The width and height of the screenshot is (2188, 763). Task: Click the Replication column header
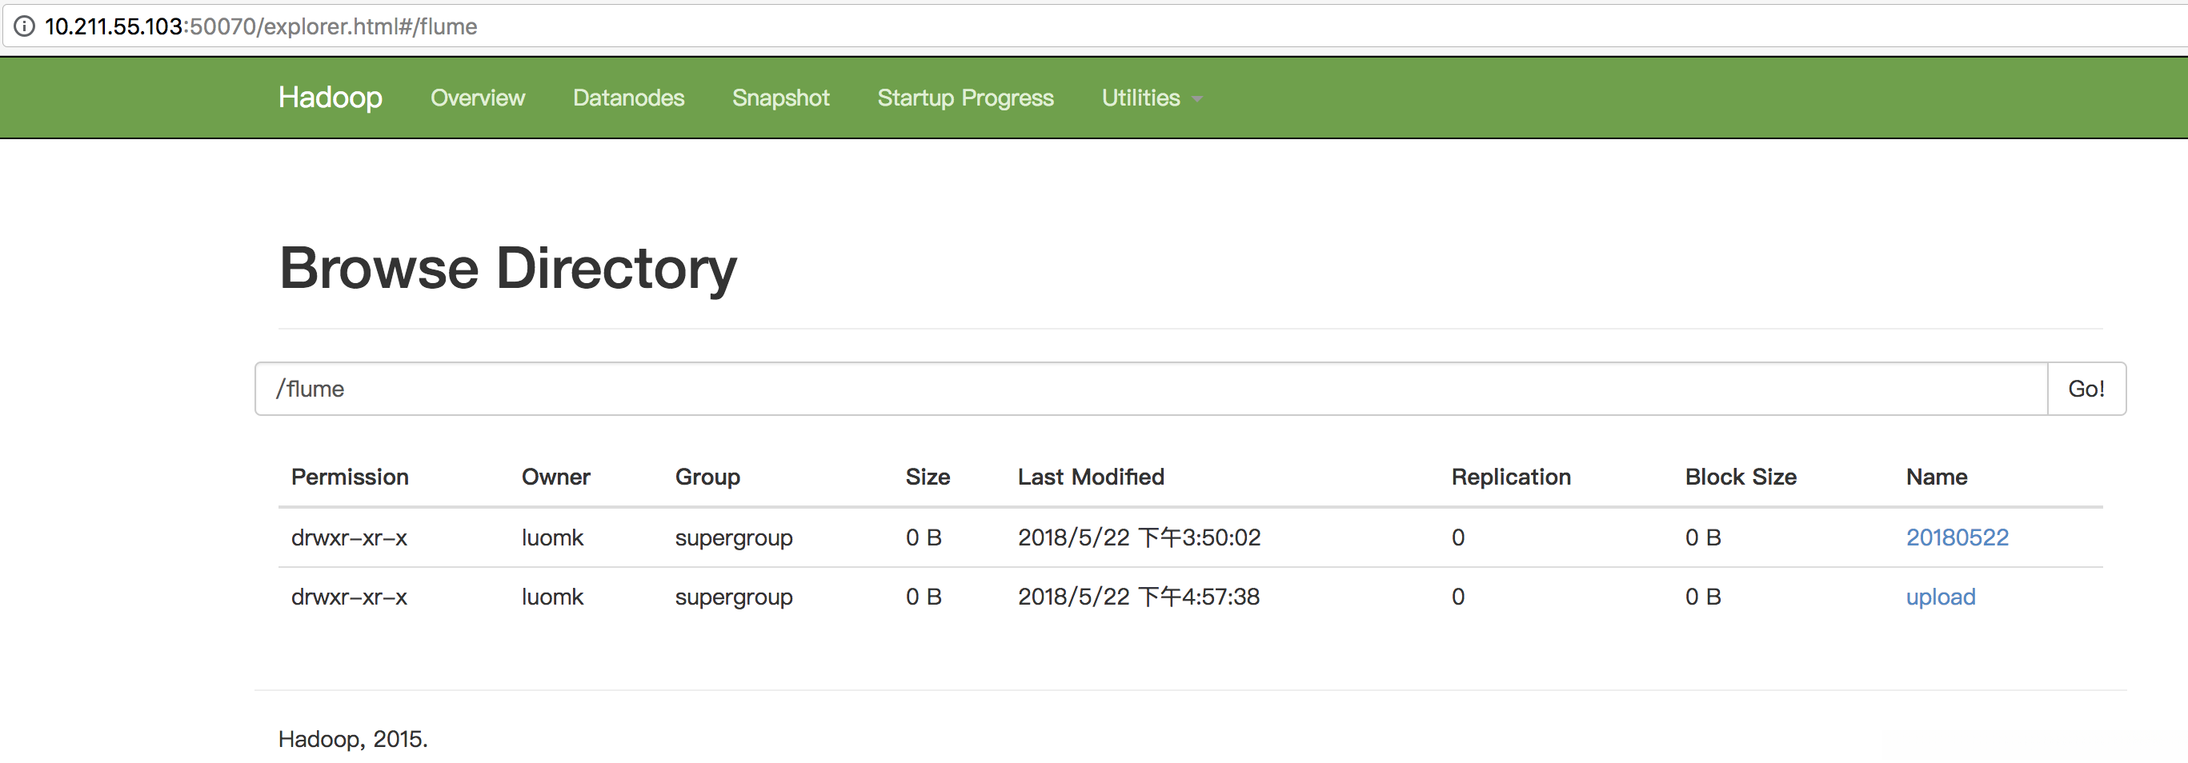[1510, 477]
